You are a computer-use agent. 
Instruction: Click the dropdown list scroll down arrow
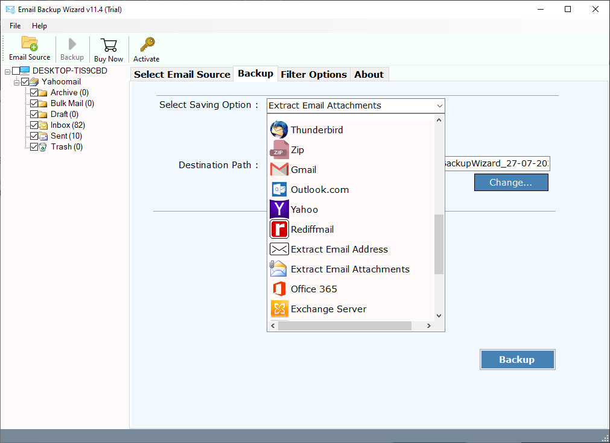tap(439, 316)
